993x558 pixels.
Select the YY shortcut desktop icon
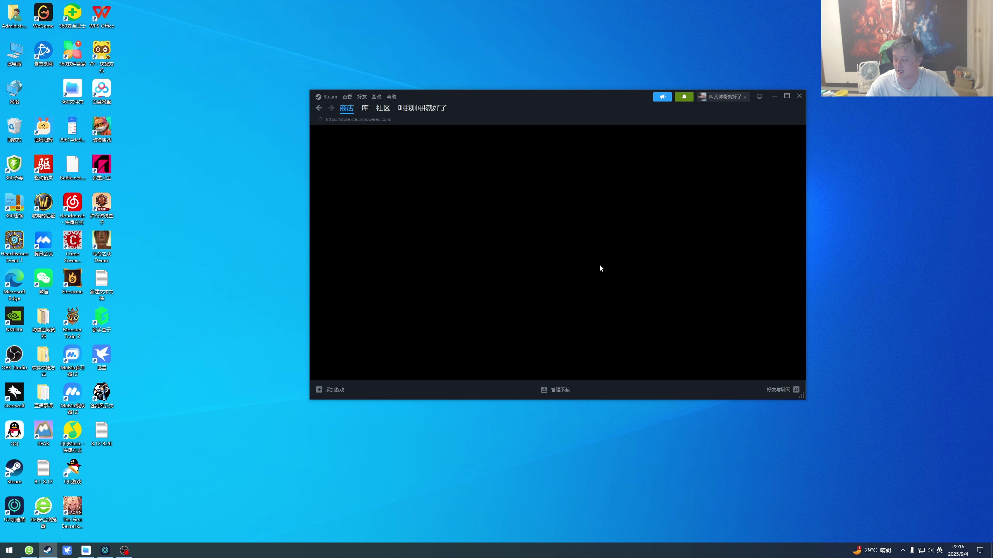point(102,57)
